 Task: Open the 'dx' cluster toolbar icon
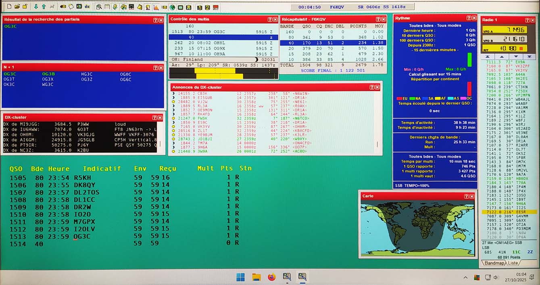pos(87,7)
